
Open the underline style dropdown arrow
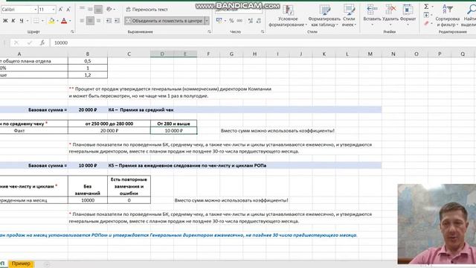click(x=28, y=21)
